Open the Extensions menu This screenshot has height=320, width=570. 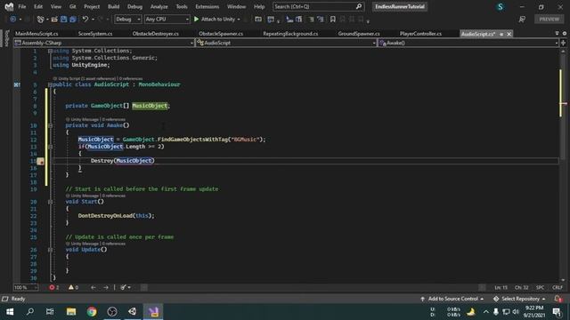pos(208,6)
